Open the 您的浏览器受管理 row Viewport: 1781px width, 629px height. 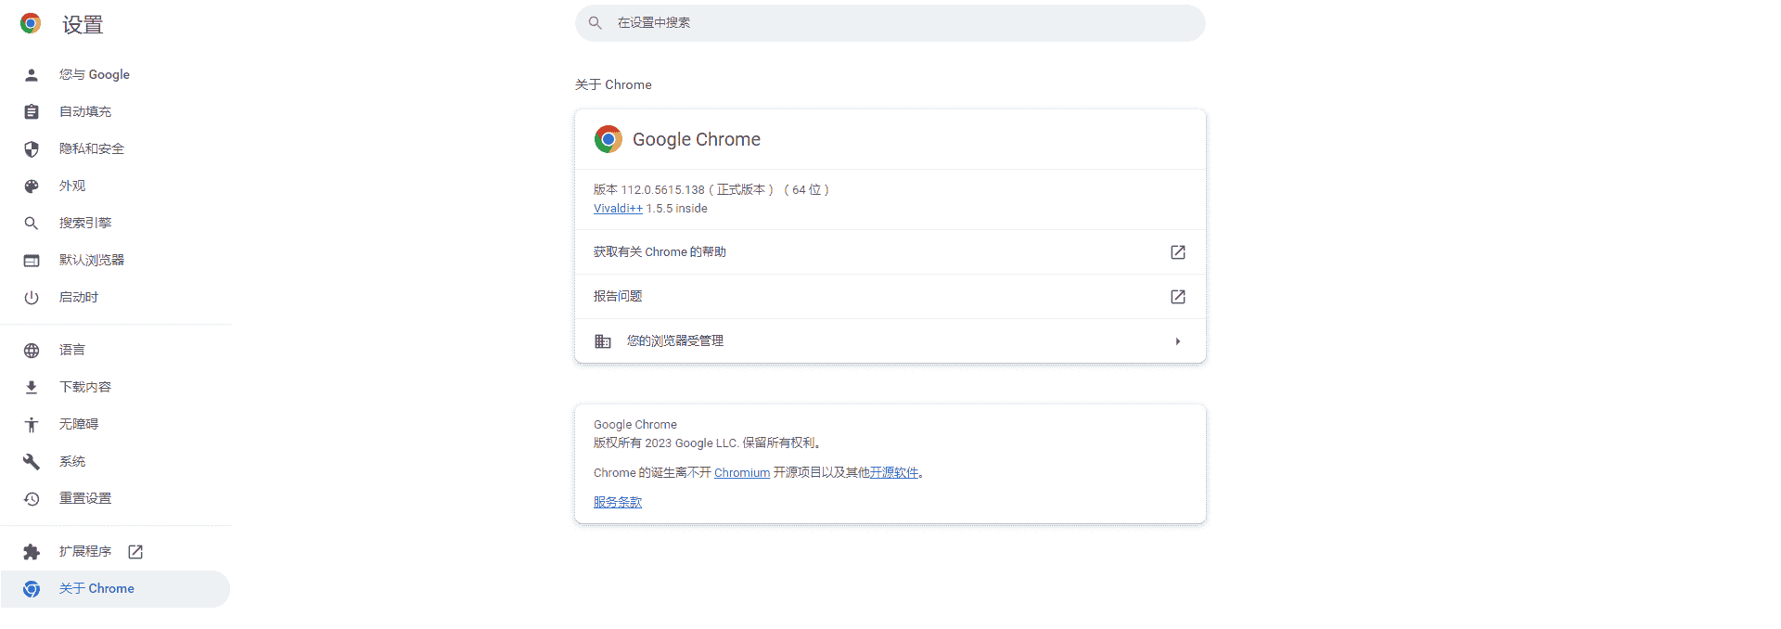(890, 341)
